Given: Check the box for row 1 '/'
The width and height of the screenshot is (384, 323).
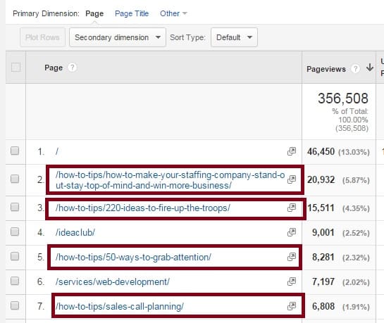Looking at the screenshot, I should point(15,151).
